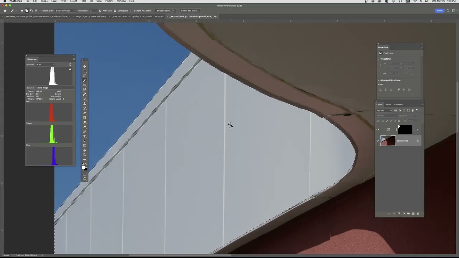The width and height of the screenshot is (459, 258).
Task: Open the tool preset picker arrow
Action: pos(16,11)
